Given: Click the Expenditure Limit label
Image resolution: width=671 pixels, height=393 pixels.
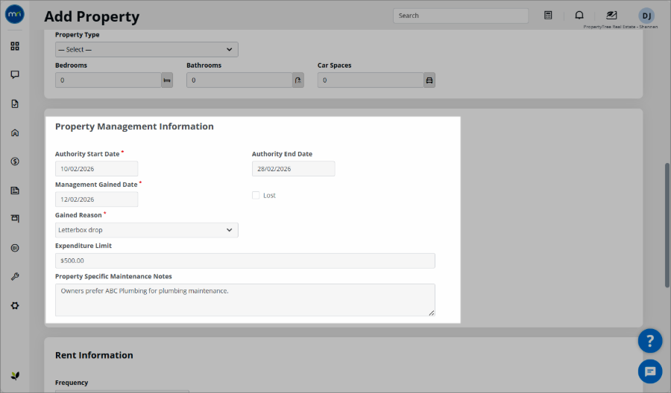Looking at the screenshot, I should point(84,246).
